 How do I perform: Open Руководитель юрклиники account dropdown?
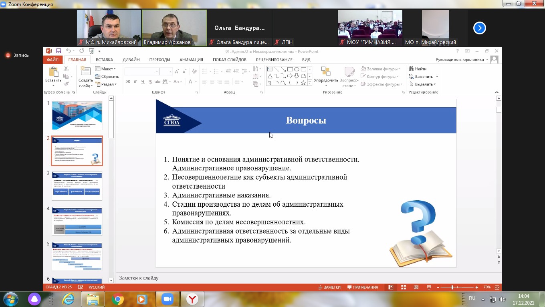[462, 60]
